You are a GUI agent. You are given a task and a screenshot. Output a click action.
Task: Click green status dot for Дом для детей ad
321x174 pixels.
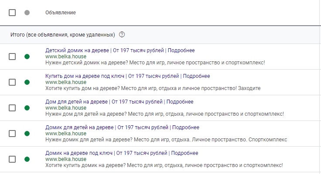pyautogui.click(x=27, y=108)
